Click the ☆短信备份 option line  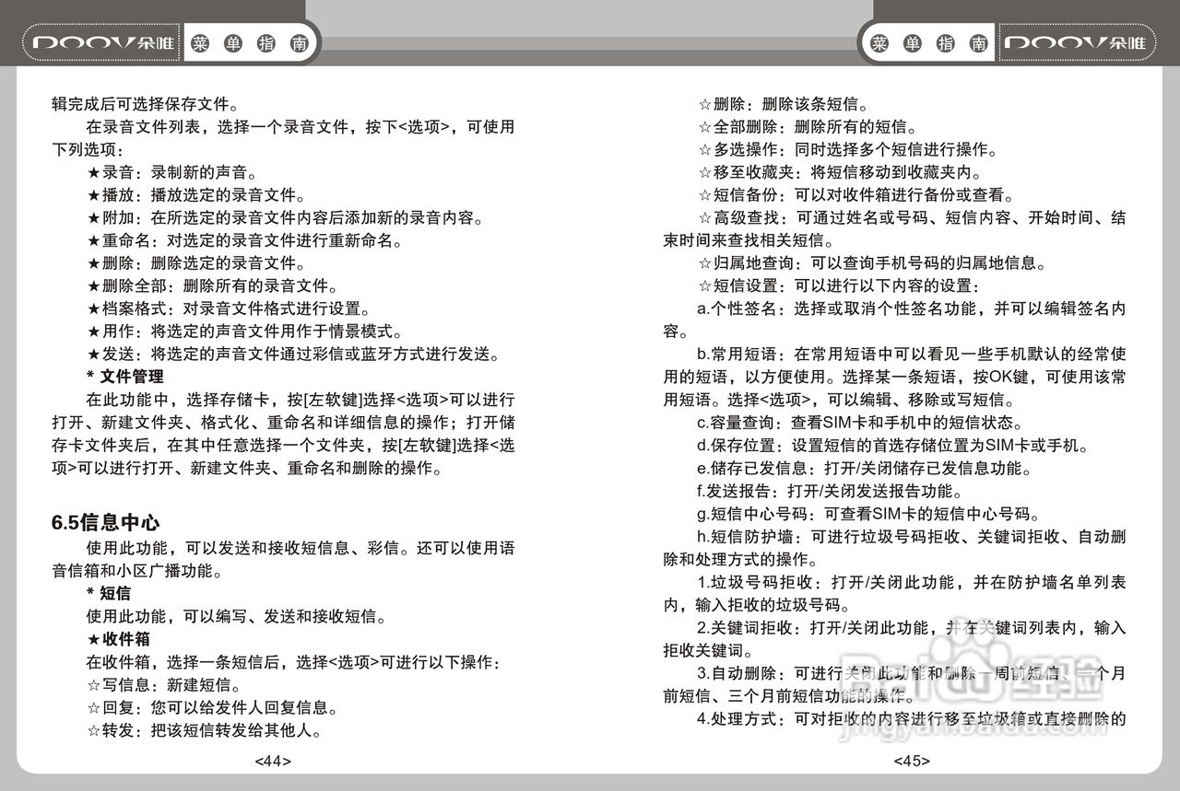tap(856, 195)
